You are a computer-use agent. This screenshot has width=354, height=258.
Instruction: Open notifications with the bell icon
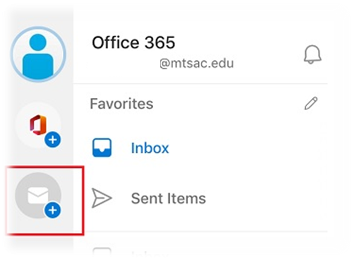(312, 55)
